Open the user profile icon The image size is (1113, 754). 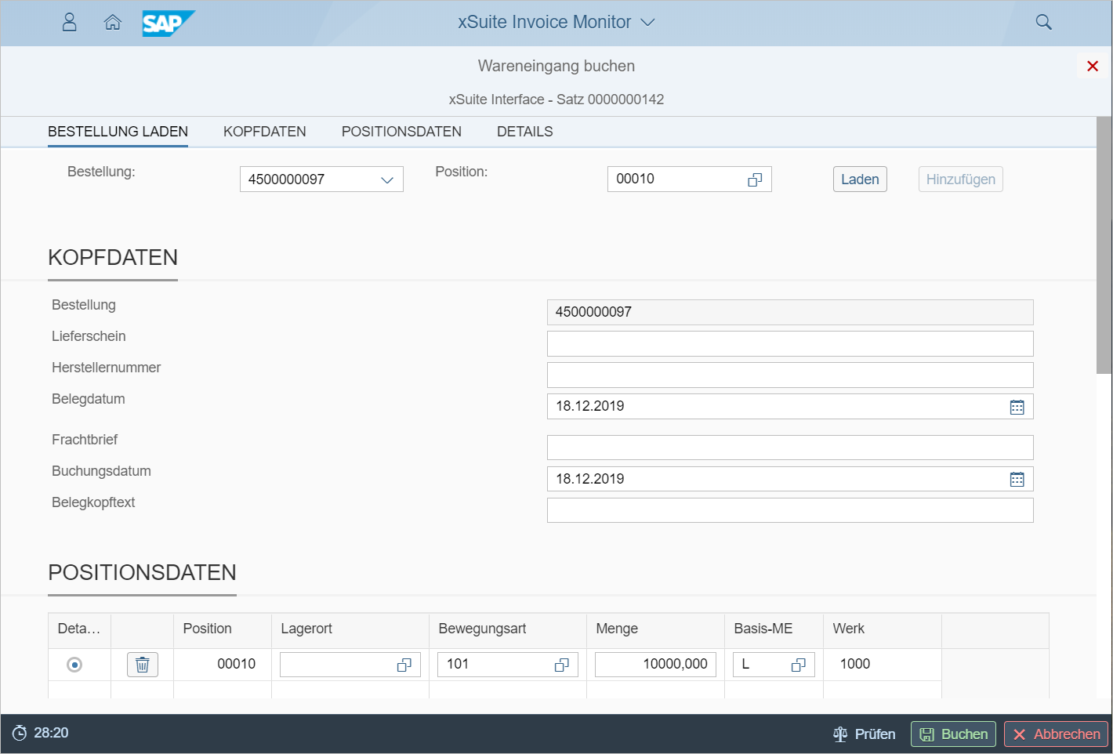click(70, 22)
